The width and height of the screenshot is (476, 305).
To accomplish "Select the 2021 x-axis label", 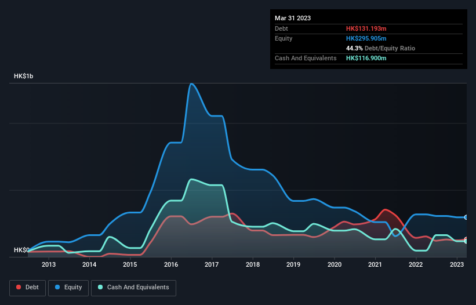I will click(375, 264).
